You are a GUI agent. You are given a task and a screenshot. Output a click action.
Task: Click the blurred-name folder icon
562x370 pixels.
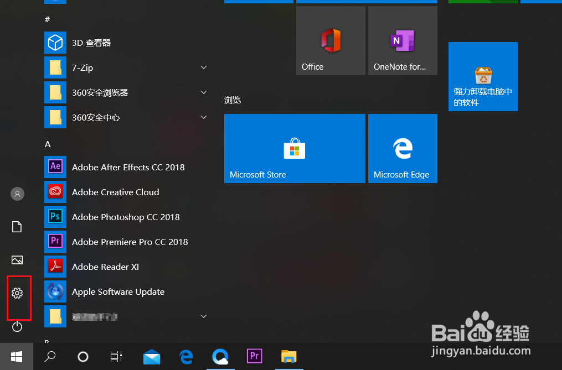click(x=55, y=316)
